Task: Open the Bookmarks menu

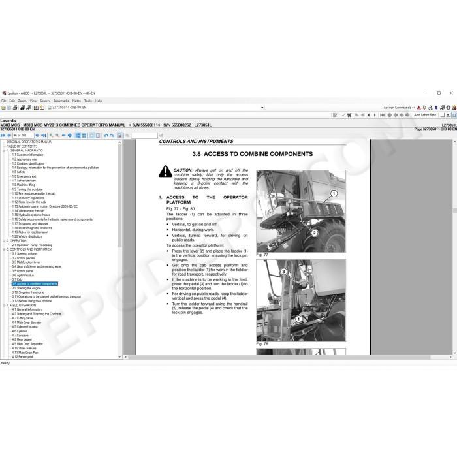Action: 61,101
